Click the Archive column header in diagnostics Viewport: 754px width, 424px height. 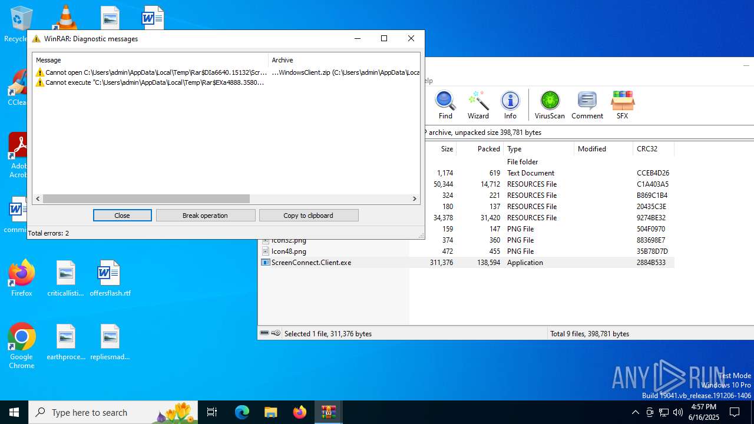tap(344, 60)
